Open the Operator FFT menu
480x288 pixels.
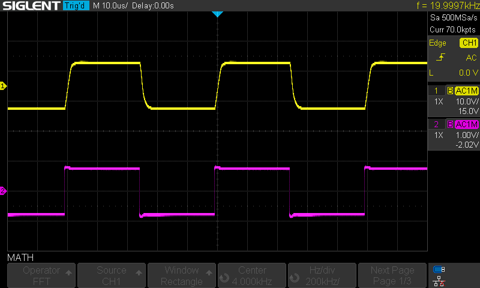click(41, 275)
